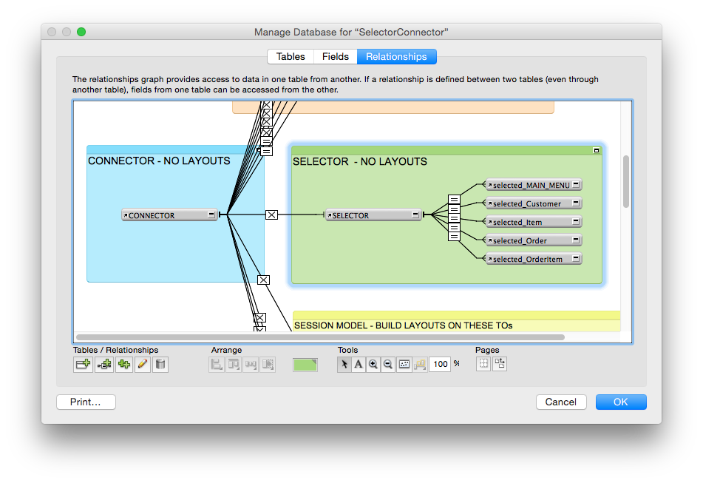The height and width of the screenshot is (483, 703).
Task: Collapse the selected_OrderItem table occurrence
Action: pyautogui.click(x=576, y=258)
